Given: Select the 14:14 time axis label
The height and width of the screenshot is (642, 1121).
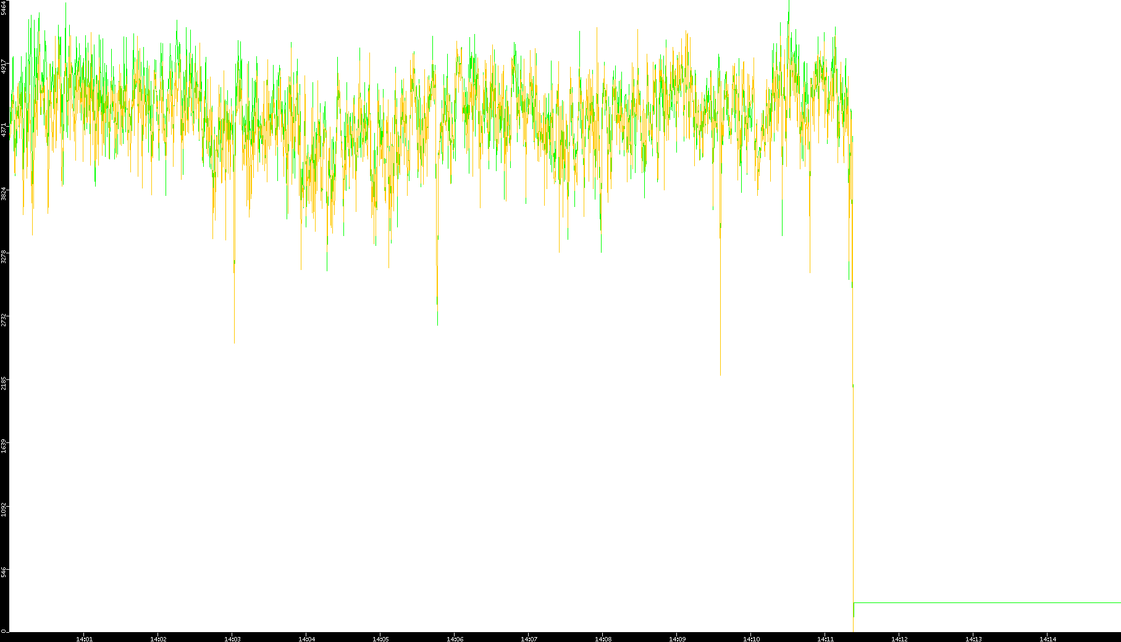Looking at the screenshot, I should point(1048,639).
